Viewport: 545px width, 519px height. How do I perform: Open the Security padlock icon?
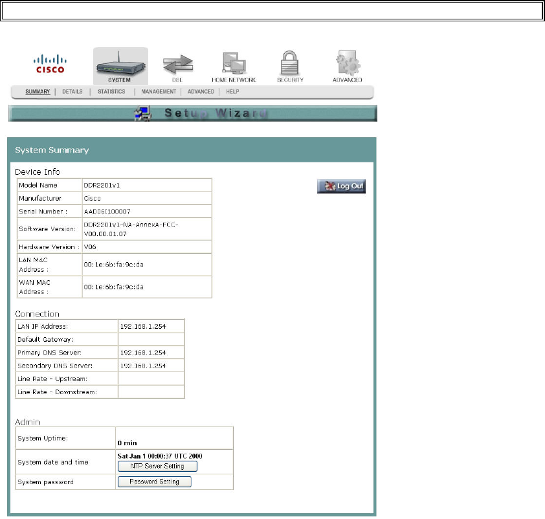(x=289, y=63)
